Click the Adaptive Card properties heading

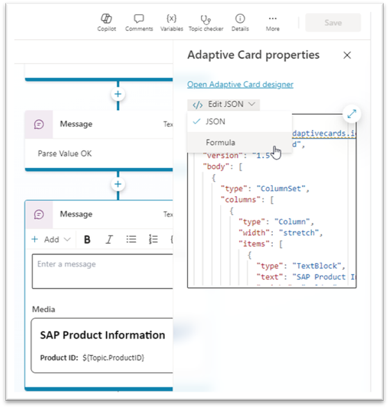[x=254, y=55]
